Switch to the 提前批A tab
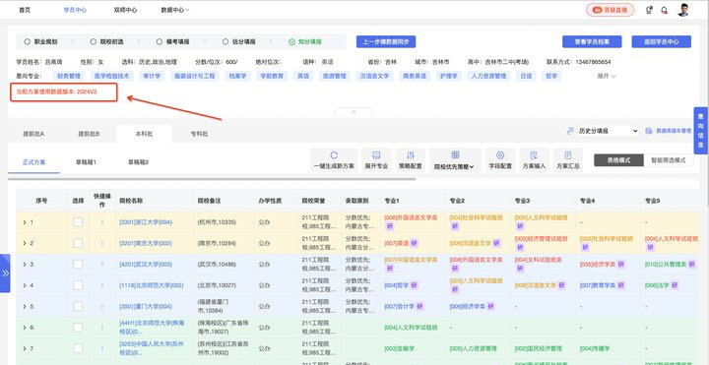709x365 pixels. [33, 134]
